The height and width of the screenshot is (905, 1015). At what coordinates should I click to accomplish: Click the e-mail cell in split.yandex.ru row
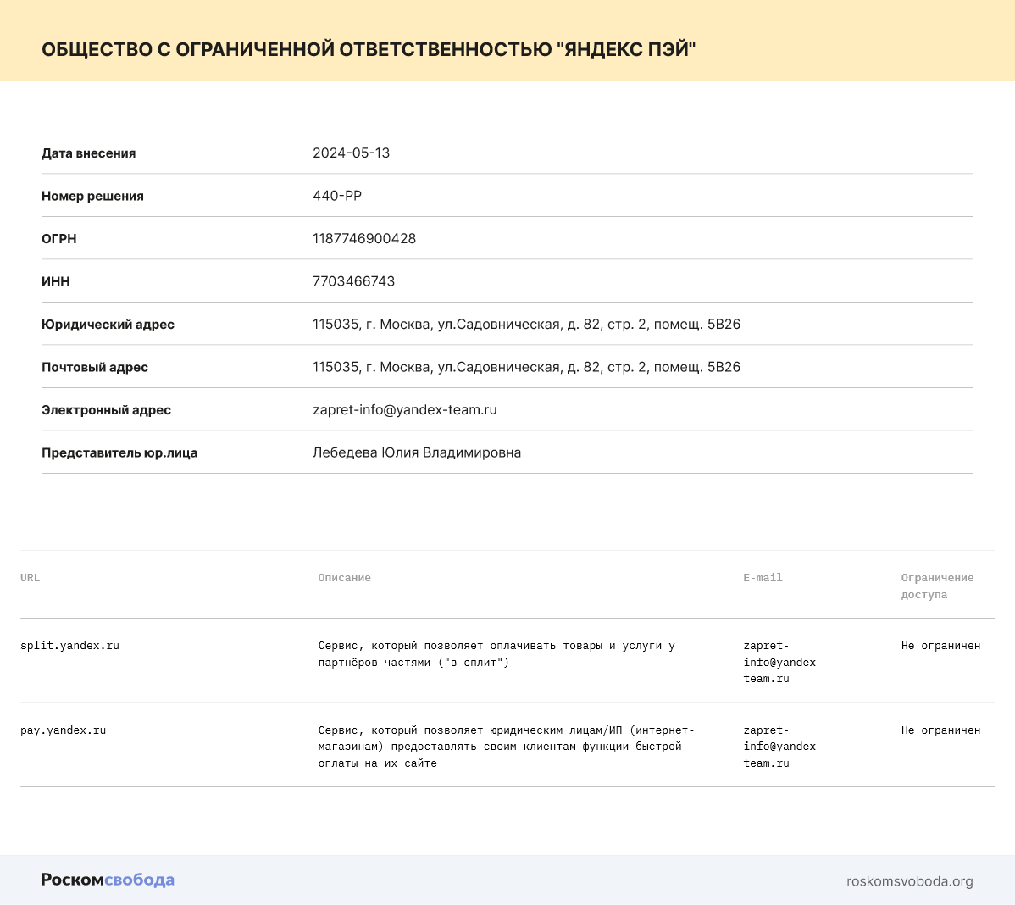[x=782, y=662]
